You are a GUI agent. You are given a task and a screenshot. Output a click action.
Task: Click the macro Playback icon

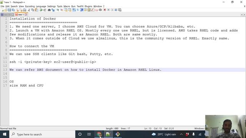pos(112,10)
